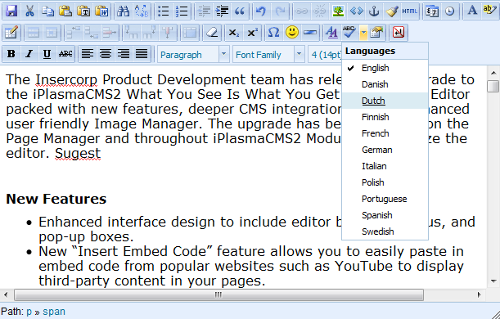Align text left

point(88,54)
